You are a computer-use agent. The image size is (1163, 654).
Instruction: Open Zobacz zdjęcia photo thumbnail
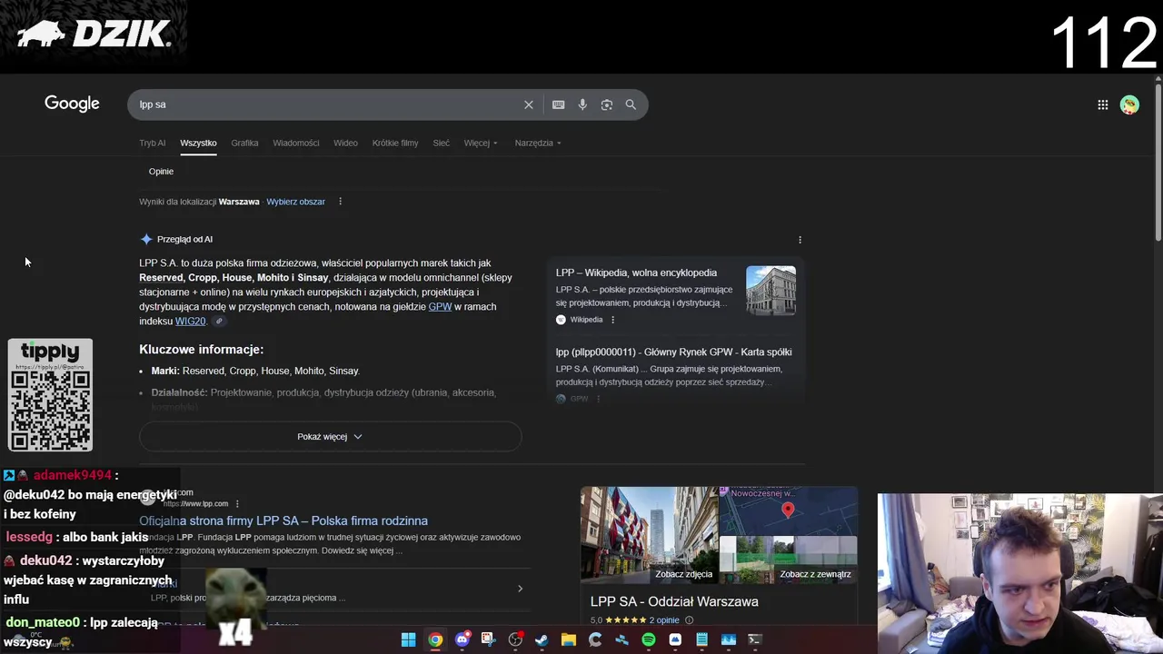(x=649, y=534)
